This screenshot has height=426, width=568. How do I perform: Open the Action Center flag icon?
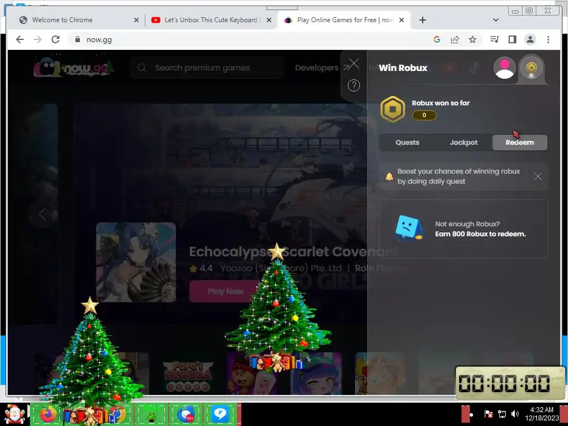pyautogui.click(x=488, y=414)
